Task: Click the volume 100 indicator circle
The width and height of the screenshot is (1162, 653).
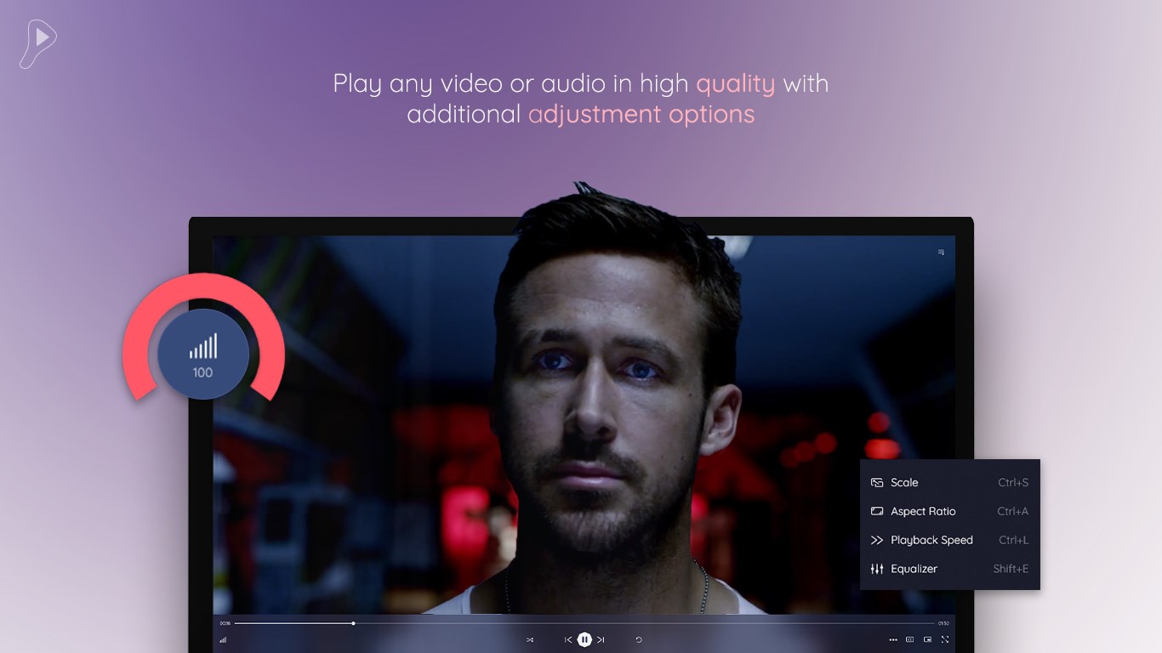Action: click(x=203, y=354)
